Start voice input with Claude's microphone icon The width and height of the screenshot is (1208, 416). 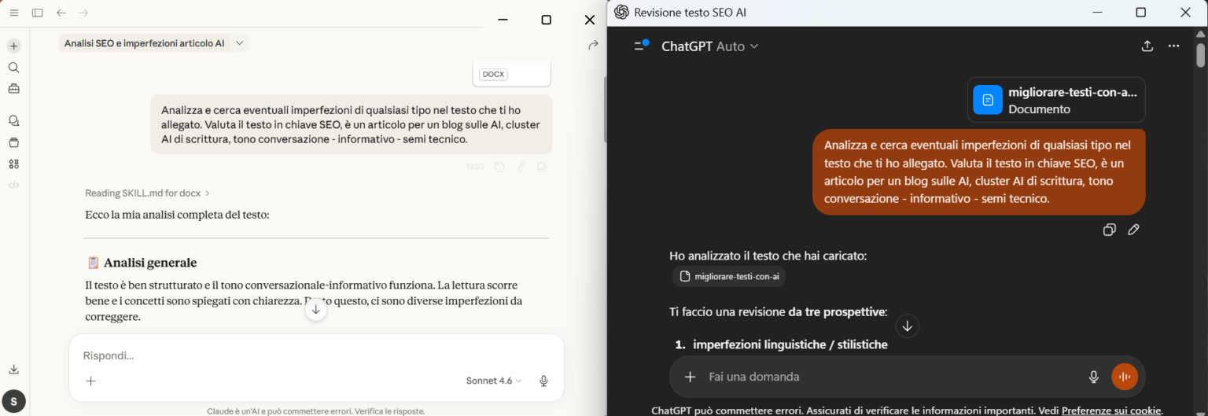[x=543, y=381]
